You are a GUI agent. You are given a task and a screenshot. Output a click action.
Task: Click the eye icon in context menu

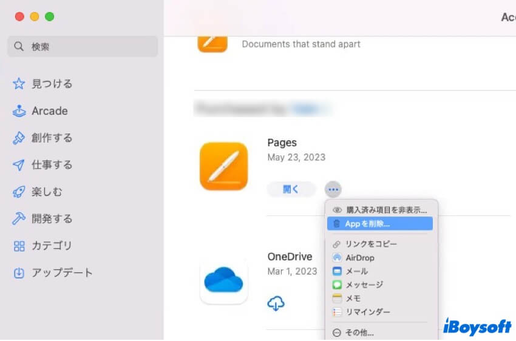[x=337, y=210]
